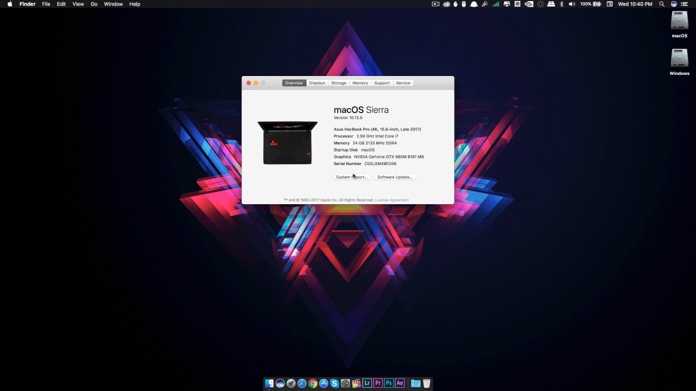Open Adobe Lightroom (Lr) in dock
696x391 pixels.
point(367,383)
